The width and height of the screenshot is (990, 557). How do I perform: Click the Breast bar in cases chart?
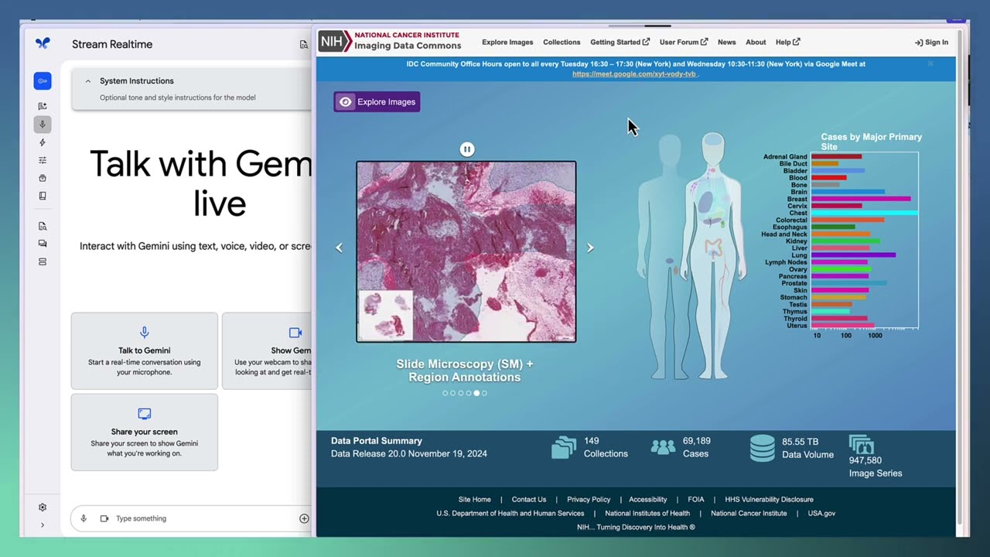point(861,199)
